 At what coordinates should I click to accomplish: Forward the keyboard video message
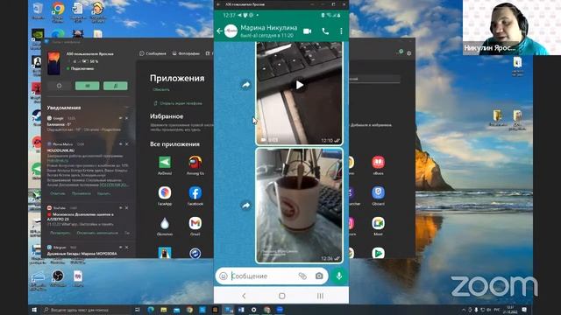tap(245, 85)
